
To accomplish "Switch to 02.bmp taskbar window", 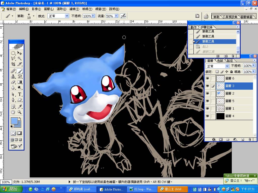I will click(142, 189).
